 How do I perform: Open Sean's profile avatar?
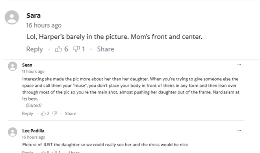(x=13, y=66)
